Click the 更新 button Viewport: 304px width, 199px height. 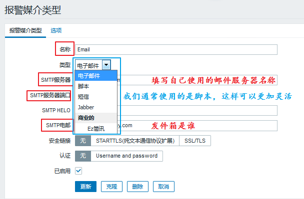[85, 187]
